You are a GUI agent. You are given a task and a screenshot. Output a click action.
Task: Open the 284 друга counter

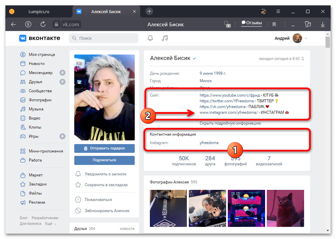pyautogui.click(x=210, y=161)
